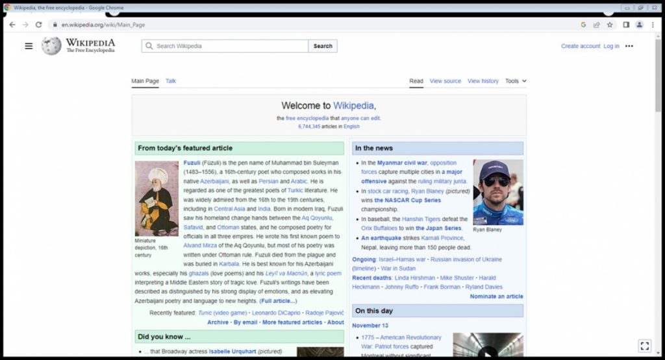Open the Linda Hirshman link
The height and width of the screenshot is (360, 665).
point(415,278)
